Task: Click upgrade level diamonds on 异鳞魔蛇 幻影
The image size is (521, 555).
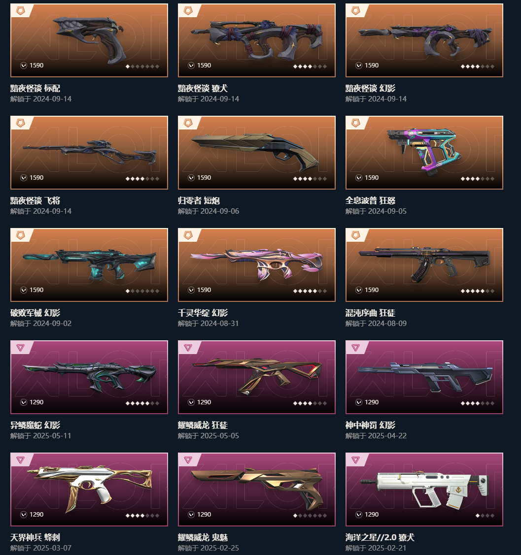Action: (142, 403)
